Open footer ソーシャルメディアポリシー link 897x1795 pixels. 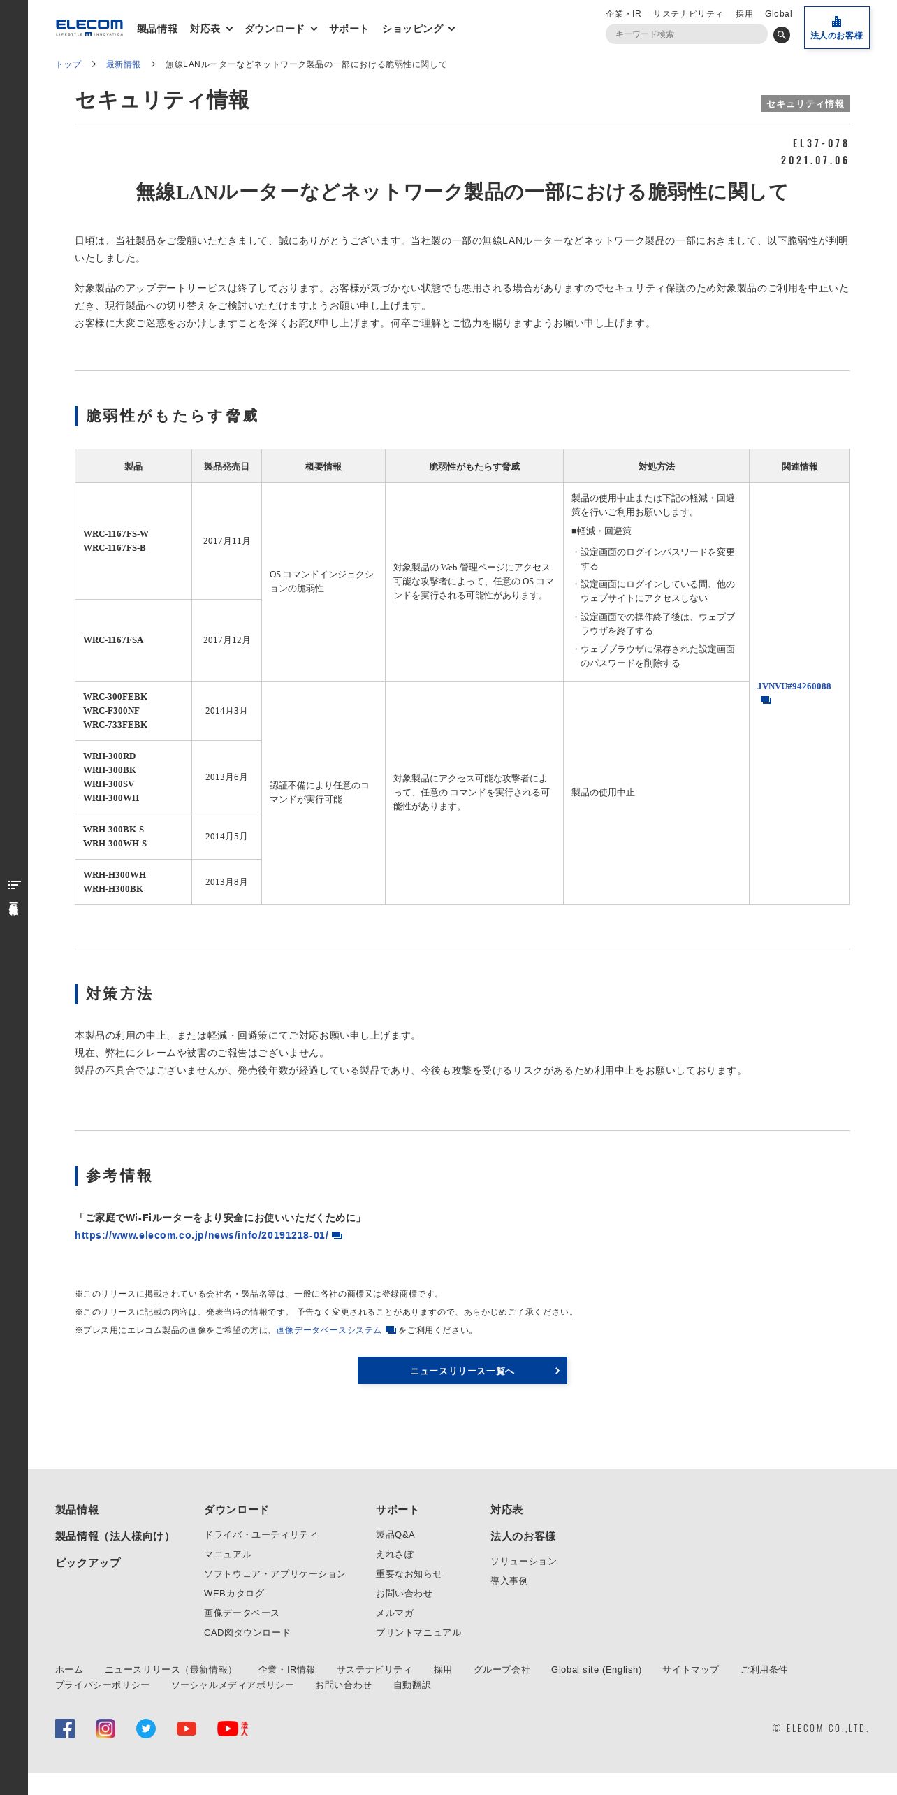click(x=233, y=1685)
